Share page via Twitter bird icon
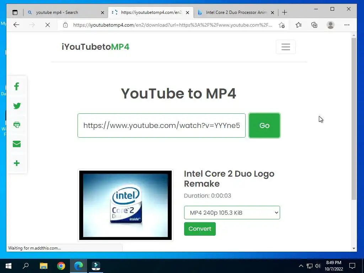The image size is (364, 273). pos(16,106)
